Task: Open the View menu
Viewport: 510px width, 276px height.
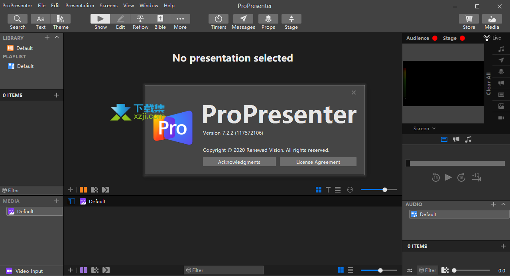Action: 128,6
